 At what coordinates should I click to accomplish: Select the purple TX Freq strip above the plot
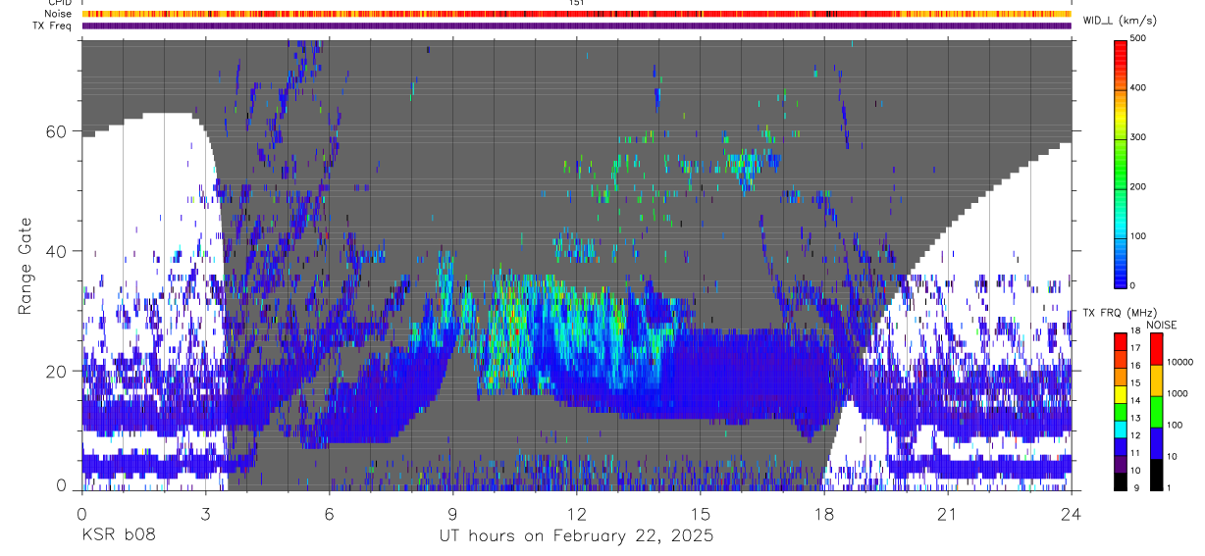(x=576, y=25)
